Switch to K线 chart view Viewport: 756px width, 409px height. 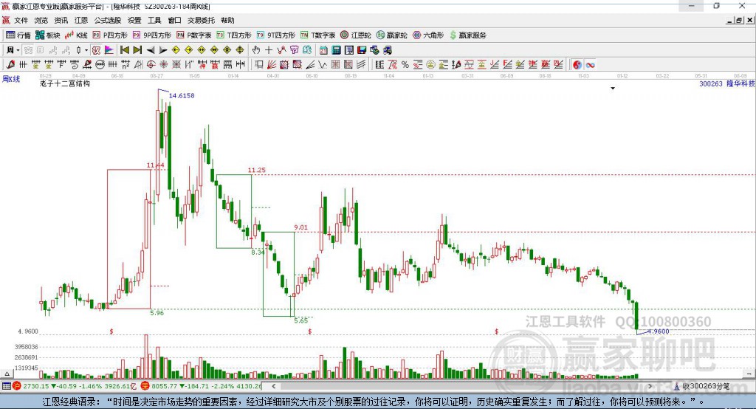point(76,35)
